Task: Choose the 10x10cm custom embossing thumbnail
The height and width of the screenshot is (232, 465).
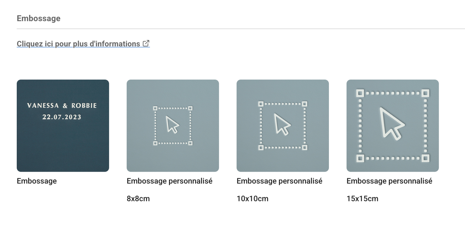Action: [x=283, y=126]
